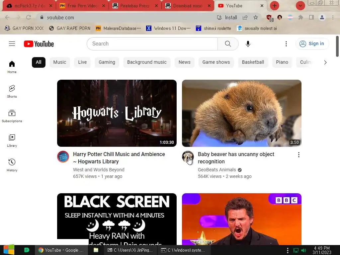Open more options for the Baby beaver video
Screen dimensions: 340x255
[x=298, y=155]
